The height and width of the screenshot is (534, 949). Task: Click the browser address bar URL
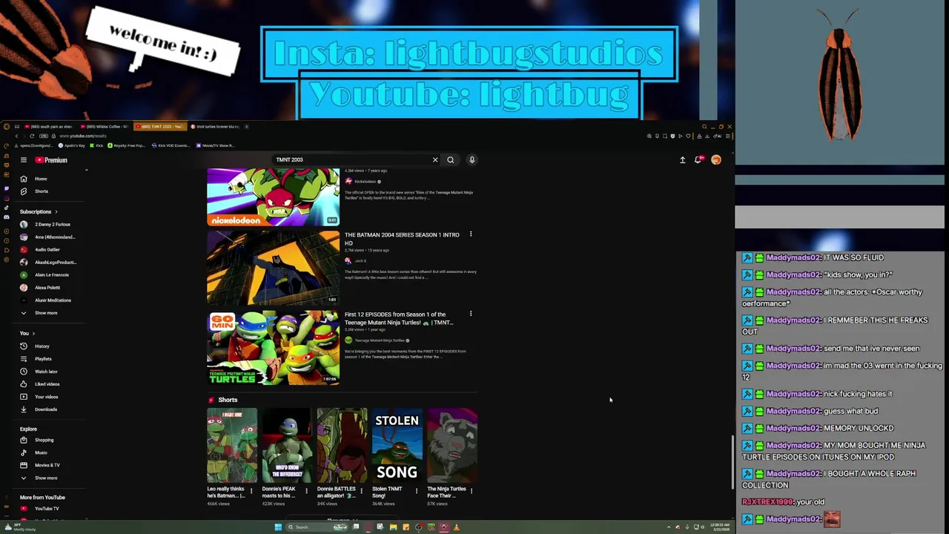pos(83,136)
